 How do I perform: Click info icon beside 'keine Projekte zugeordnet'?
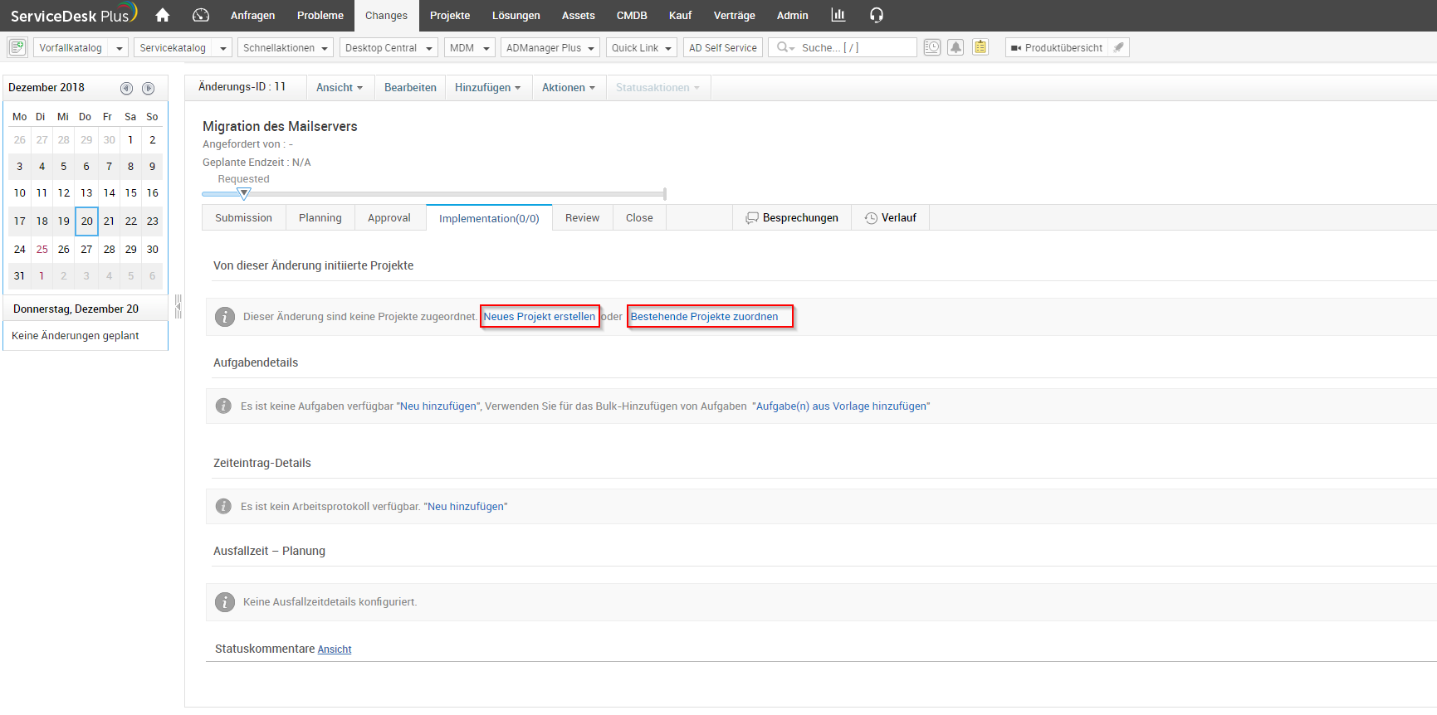tap(225, 317)
